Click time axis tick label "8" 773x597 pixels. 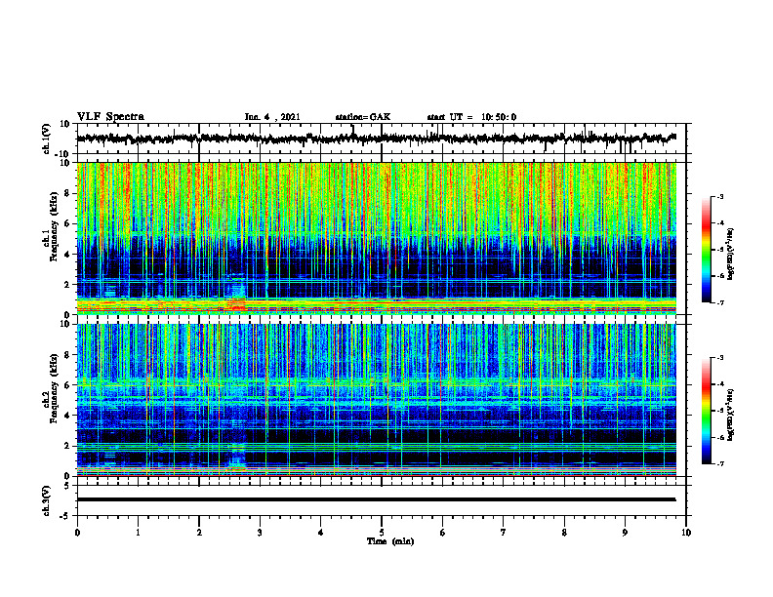tap(564, 533)
